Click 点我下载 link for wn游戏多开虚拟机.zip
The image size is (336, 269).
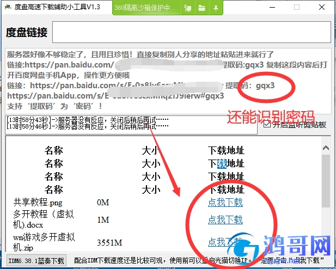click(225, 242)
